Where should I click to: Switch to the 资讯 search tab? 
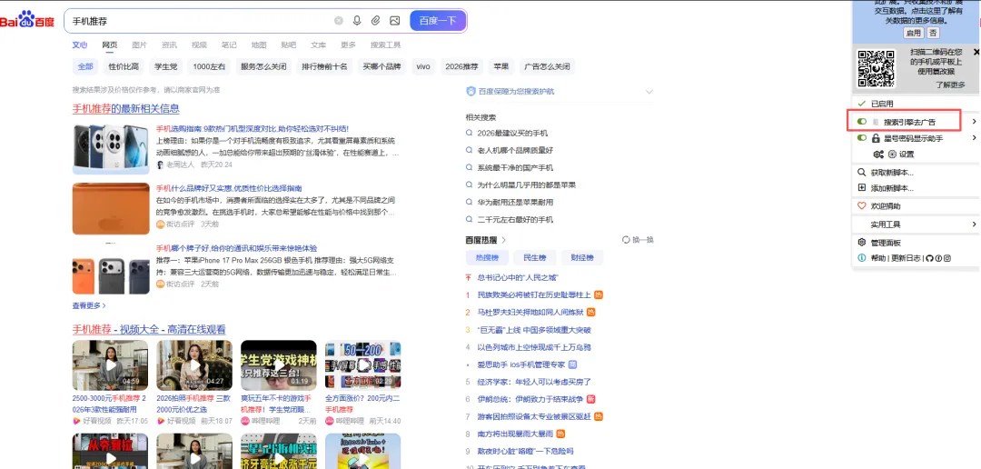pos(169,45)
